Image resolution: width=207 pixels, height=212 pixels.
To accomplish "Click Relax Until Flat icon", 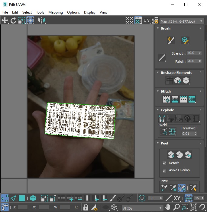I will (177, 81).
